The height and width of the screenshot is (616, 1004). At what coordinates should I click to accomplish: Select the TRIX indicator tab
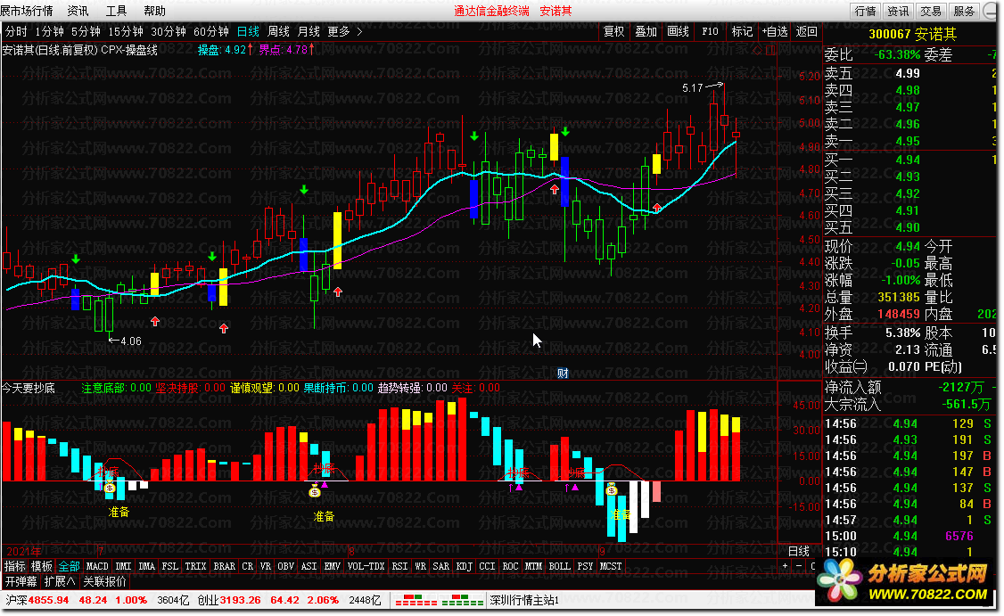click(x=195, y=566)
